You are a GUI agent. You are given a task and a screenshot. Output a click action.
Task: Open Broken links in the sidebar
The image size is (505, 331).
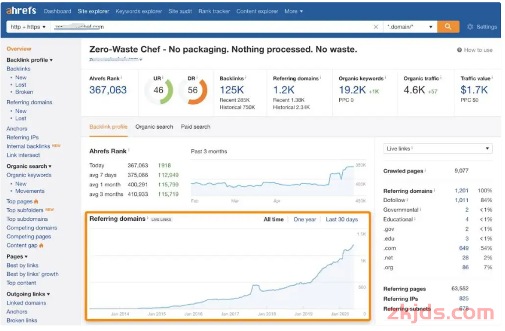(x=22, y=322)
